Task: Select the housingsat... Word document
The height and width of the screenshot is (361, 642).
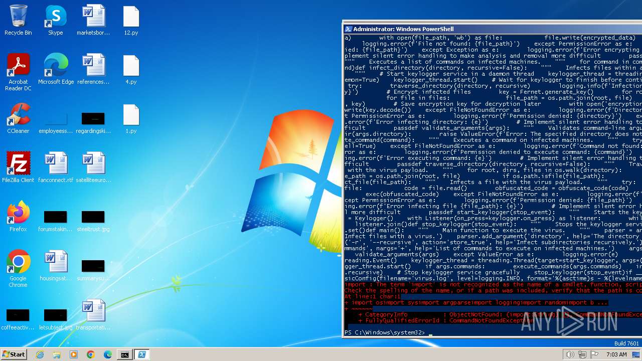Action: coord(56,266)
